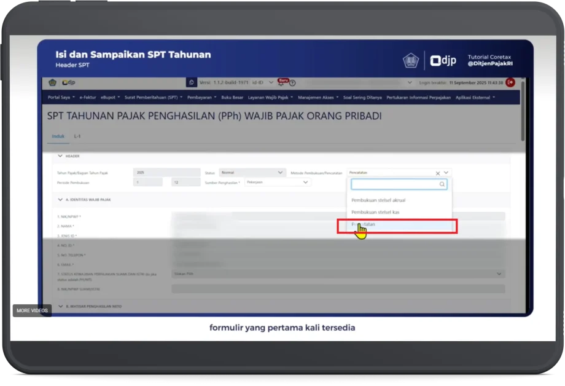This screenshot has height=386, width=565.
Task: Select Pembukuan stelsel akrual option
Action: pos(378,200)
